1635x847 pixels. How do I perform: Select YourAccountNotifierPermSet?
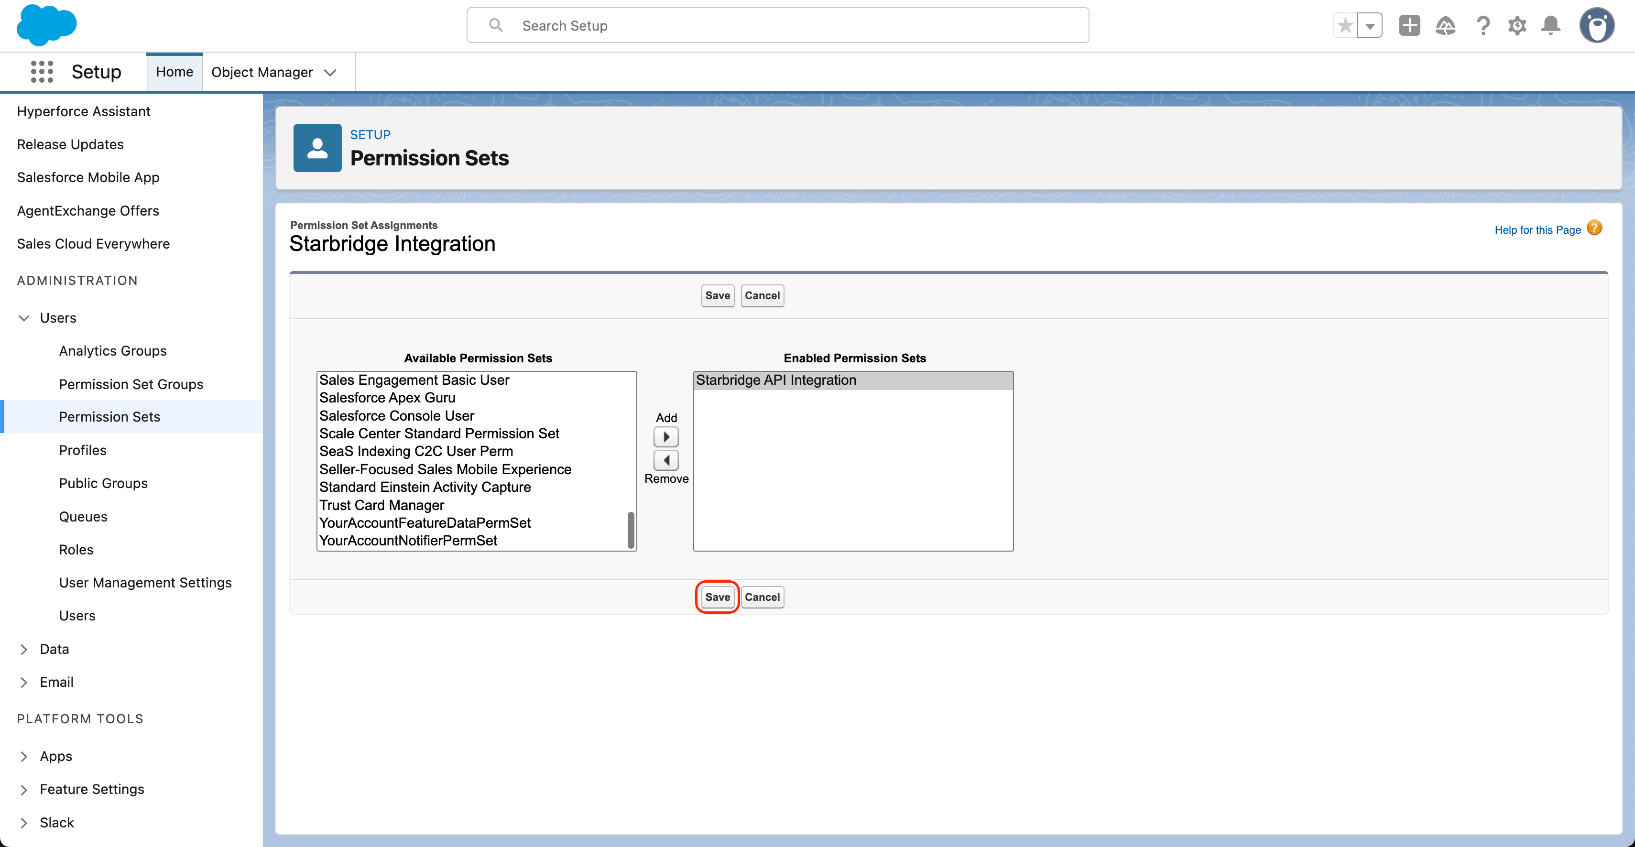[x=472, y=541]
